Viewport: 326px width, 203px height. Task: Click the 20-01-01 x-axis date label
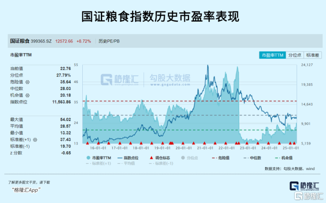pyautogui.click(x=184, y=148)
